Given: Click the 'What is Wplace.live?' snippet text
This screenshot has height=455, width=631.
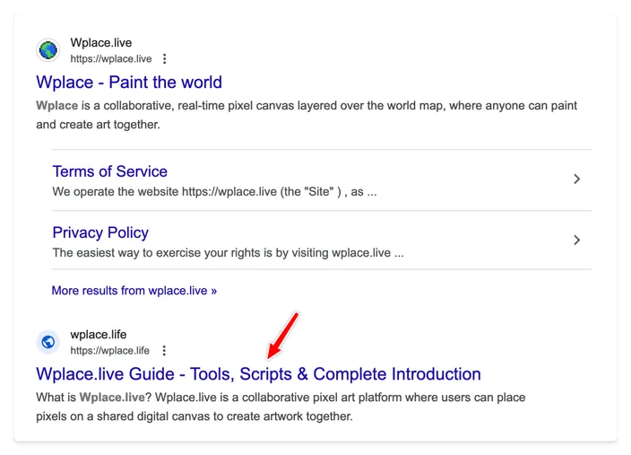Looking at the screenshot, I should (x=281, y=407).
